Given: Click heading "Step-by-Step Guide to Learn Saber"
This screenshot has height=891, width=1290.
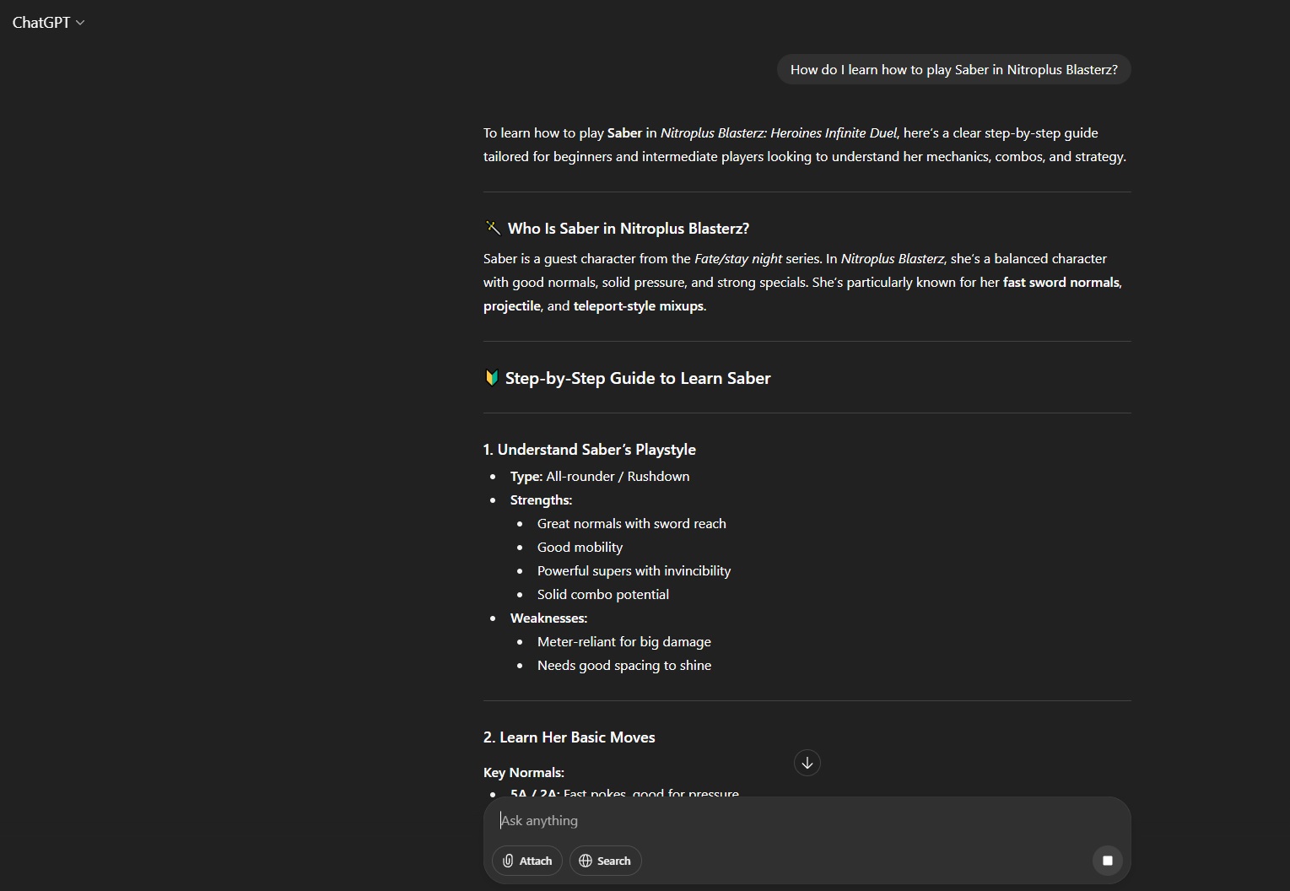Looking at the screenshot, I should (638, 378).
